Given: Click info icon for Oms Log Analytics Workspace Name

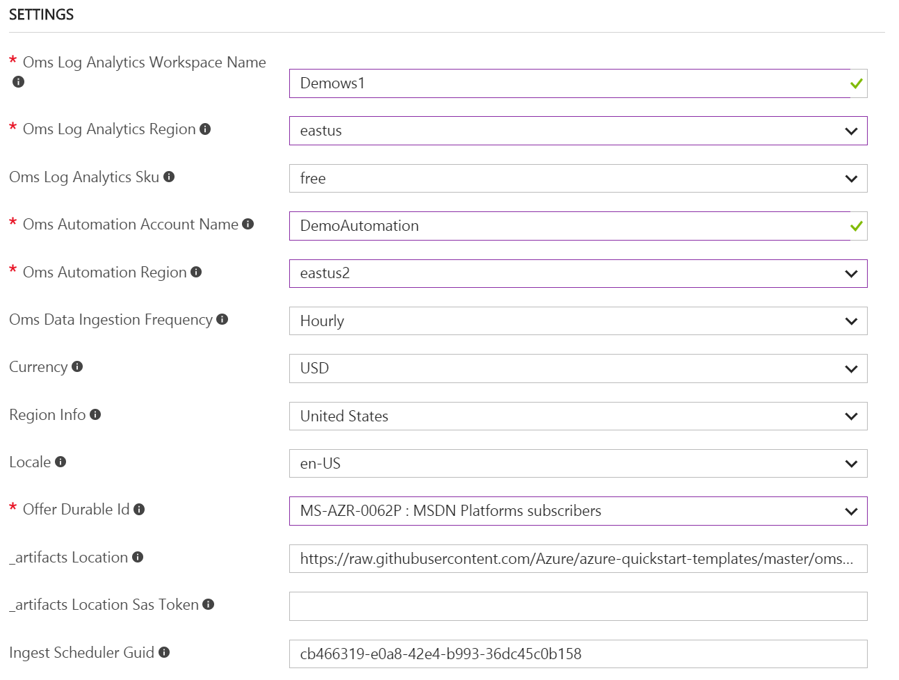Looking at the screenshot, I should point(19,82).
